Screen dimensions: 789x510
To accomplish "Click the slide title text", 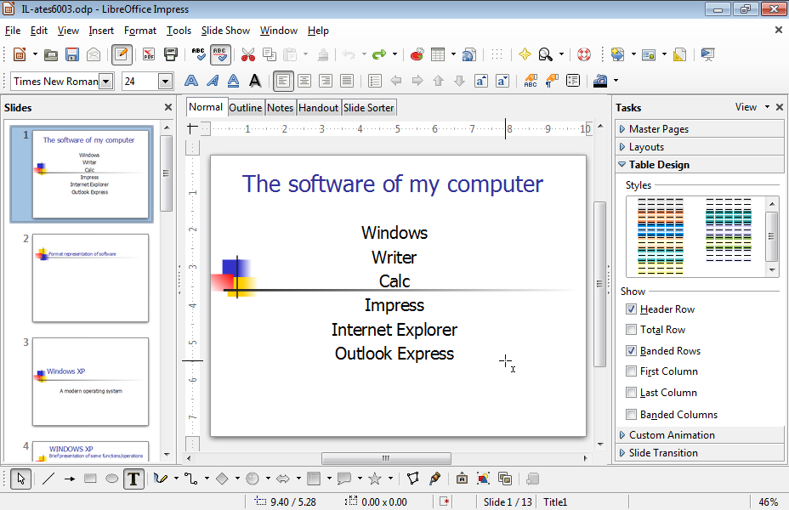I will [393, 184].
